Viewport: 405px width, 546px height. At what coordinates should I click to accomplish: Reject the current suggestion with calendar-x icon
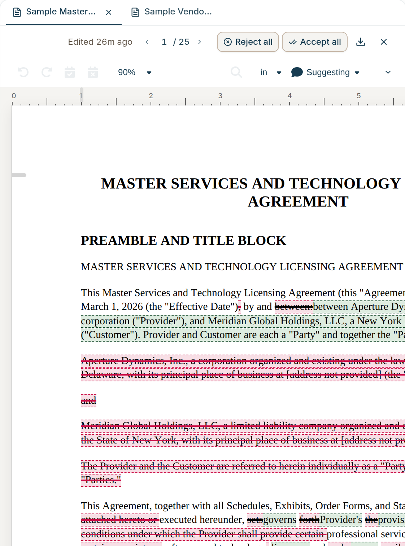coord(93,72)
